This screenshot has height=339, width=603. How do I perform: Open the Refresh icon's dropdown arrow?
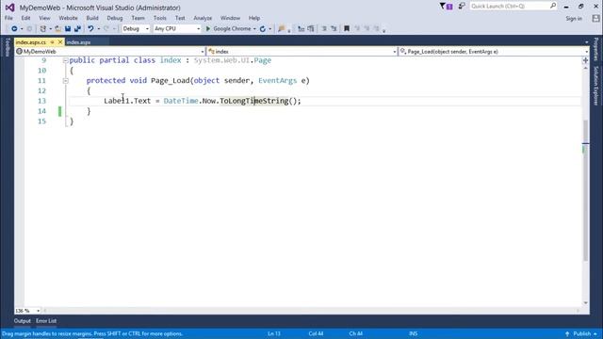[x=269, y=29]
